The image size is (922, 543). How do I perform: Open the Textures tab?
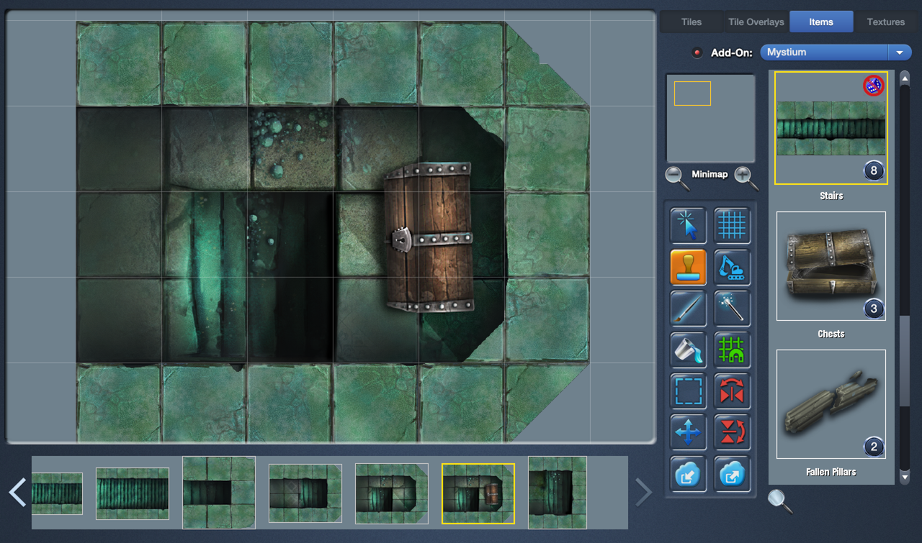[x=886, y=22]
